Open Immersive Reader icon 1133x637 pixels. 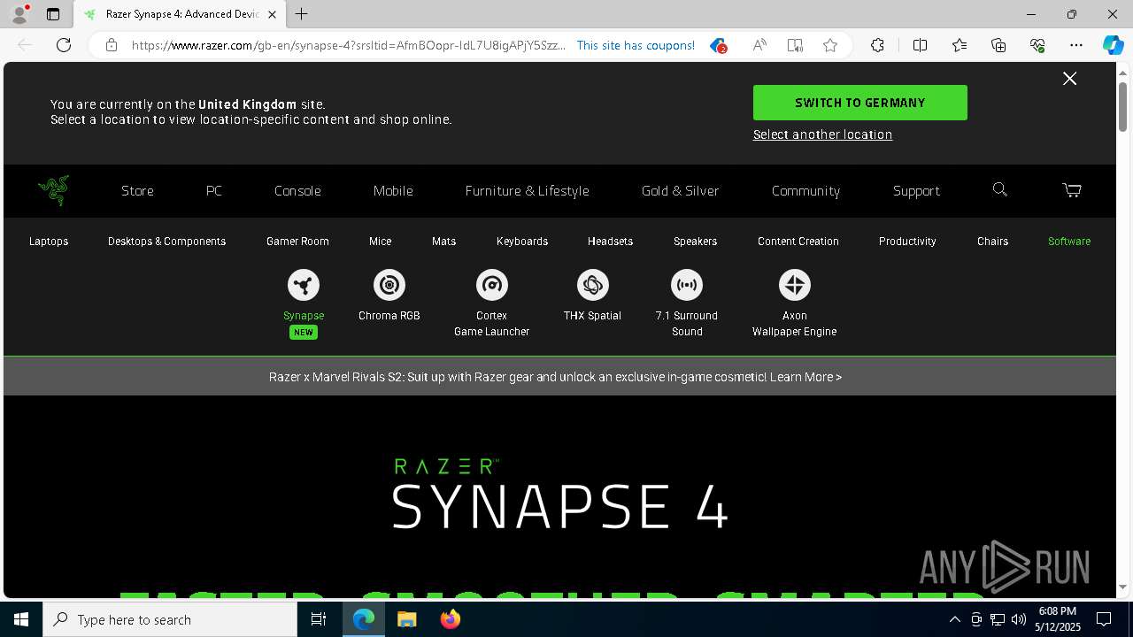(795, 45)
